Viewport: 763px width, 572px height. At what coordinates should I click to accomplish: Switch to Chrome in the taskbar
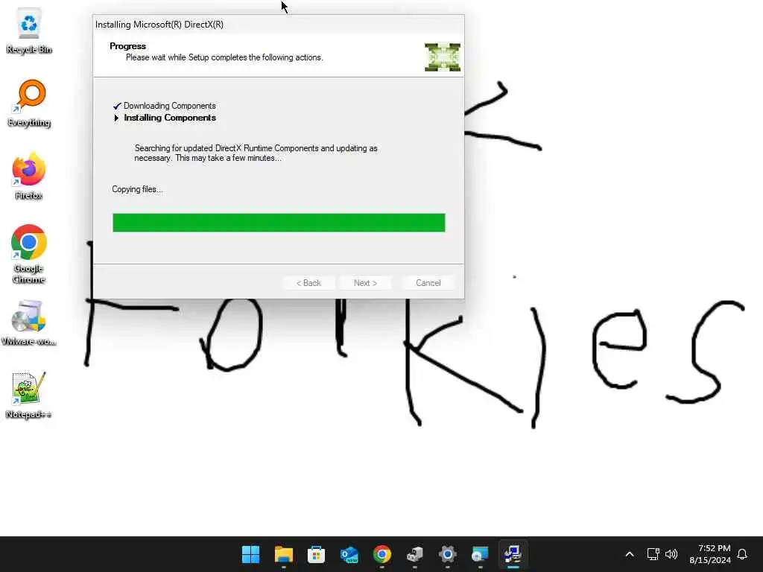(x=382, y=554)
